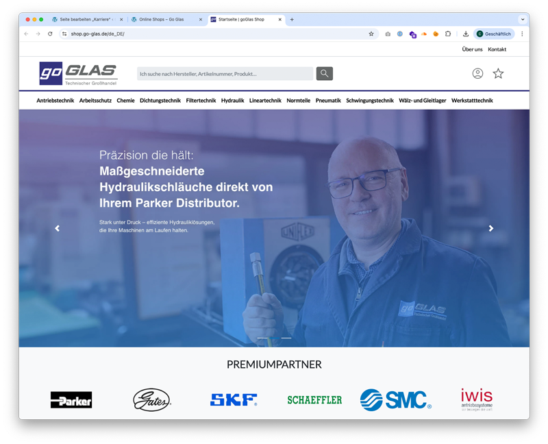The width and height of the screenshot is (548, 444).
Task: Go to the next carousel slide
Action: click(x=490, y=228)
